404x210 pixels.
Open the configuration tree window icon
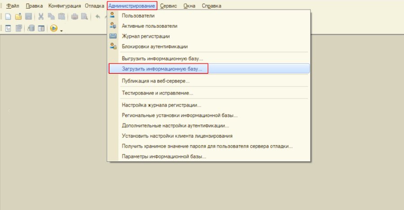pos(8,28)
